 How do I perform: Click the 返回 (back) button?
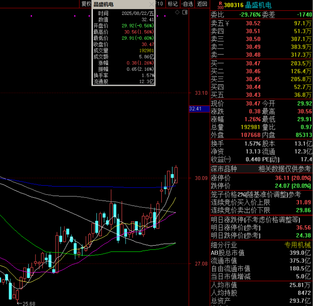[202, 4]
